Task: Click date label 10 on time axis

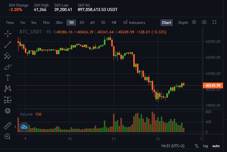Action: point(70,139)
